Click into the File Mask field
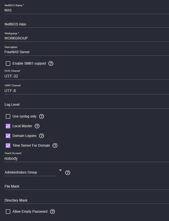The height and width of the screenshot is (221, 169). (x=87, y=186)
